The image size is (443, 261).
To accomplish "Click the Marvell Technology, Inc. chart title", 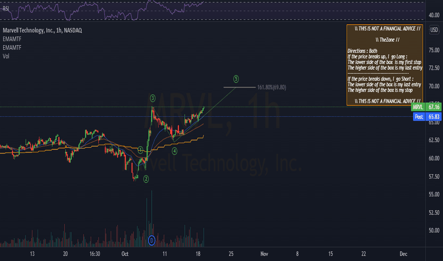I will pyautogui.click(x=42, y=30).
